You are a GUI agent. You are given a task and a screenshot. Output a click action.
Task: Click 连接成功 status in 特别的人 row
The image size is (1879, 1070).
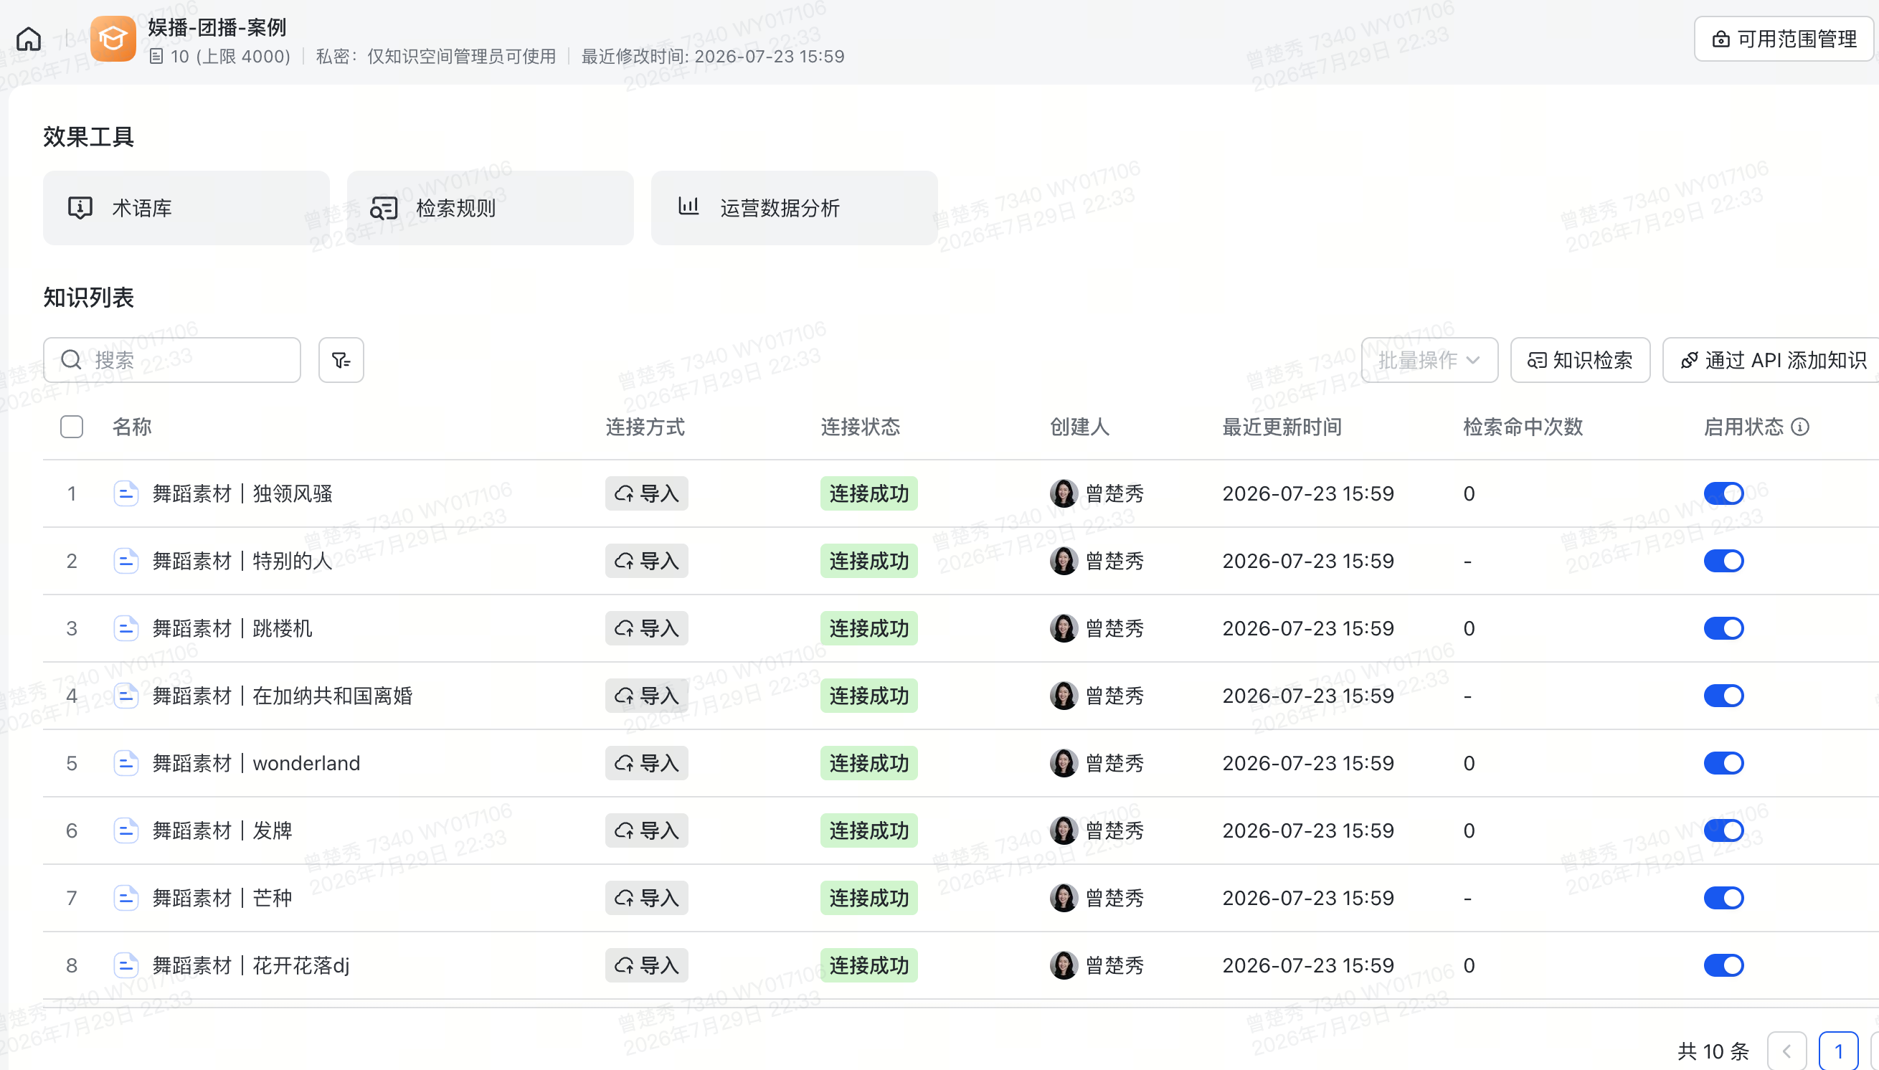869,562
